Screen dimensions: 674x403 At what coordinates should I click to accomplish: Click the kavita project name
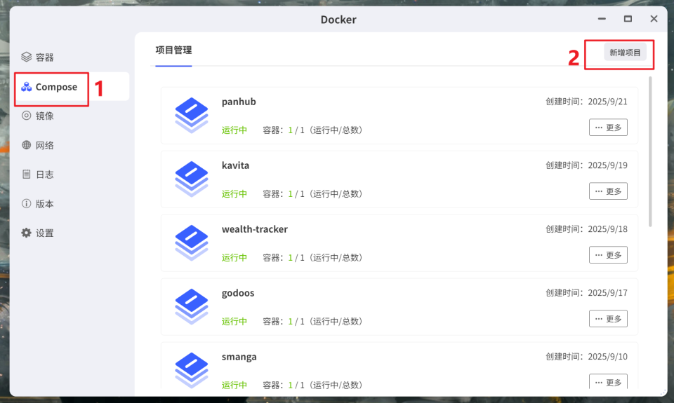(x=235, y=165)
